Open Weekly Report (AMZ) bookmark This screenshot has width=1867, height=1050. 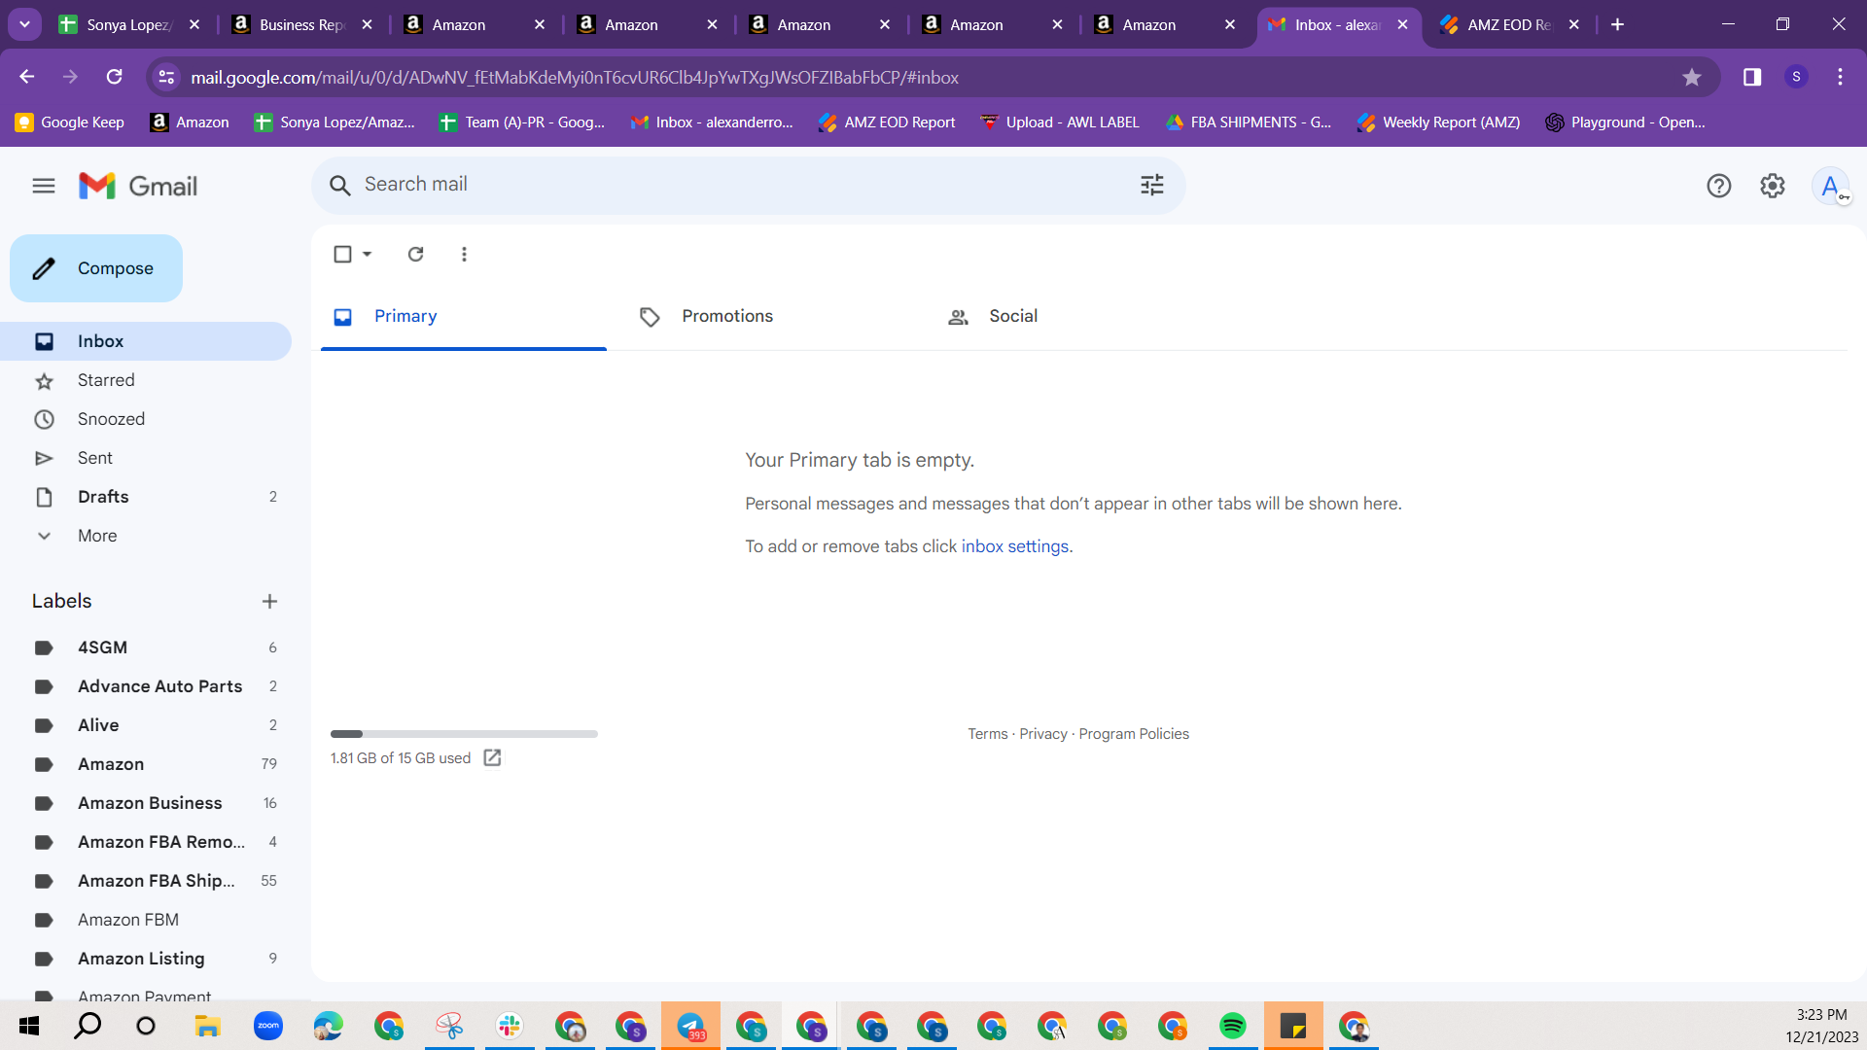point(1439,122)
